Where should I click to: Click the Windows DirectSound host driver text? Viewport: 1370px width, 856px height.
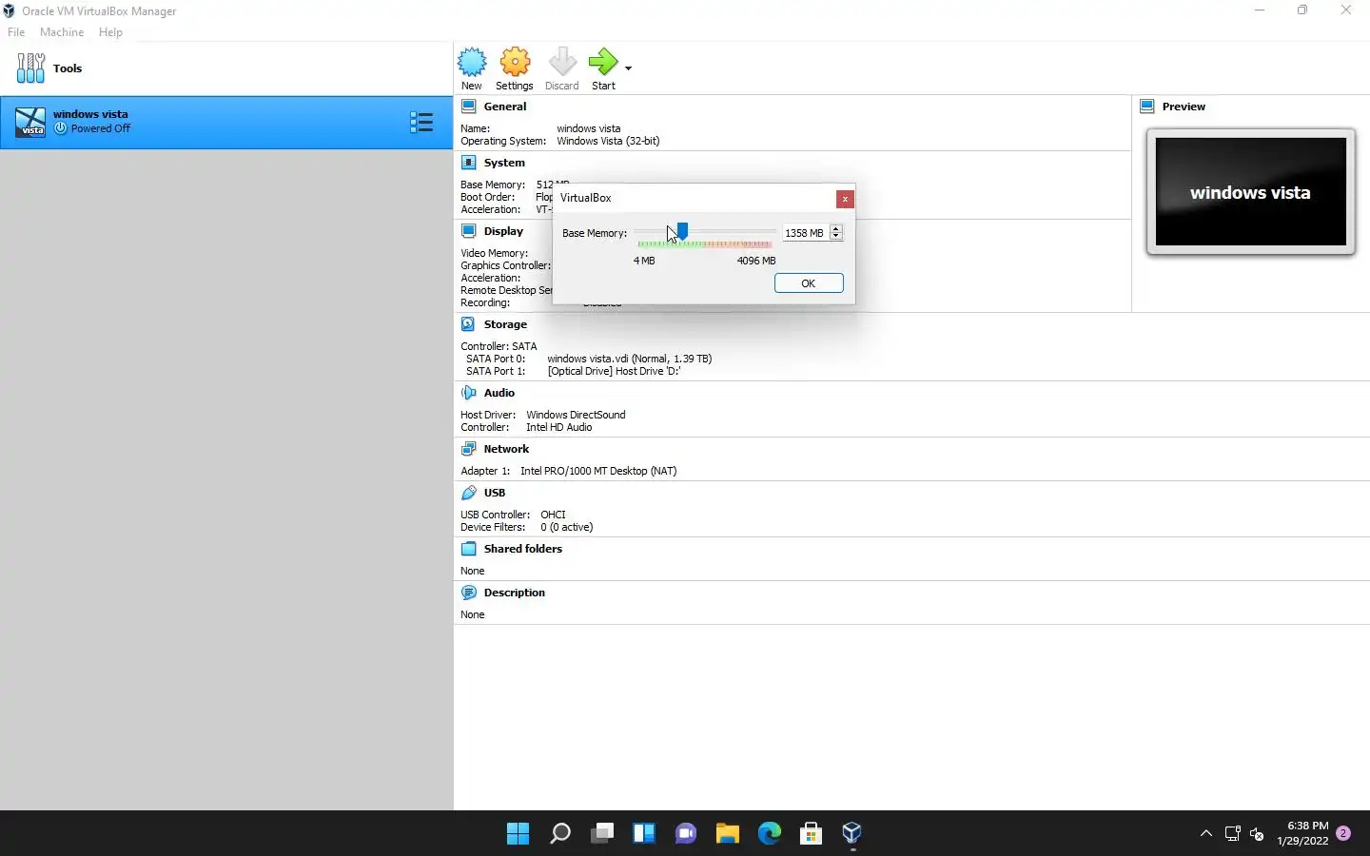(x=576, y=415)
